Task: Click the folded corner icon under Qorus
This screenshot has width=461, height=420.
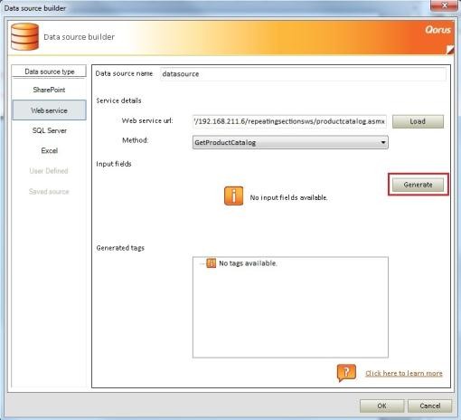Action: click(x=450, y=50)
